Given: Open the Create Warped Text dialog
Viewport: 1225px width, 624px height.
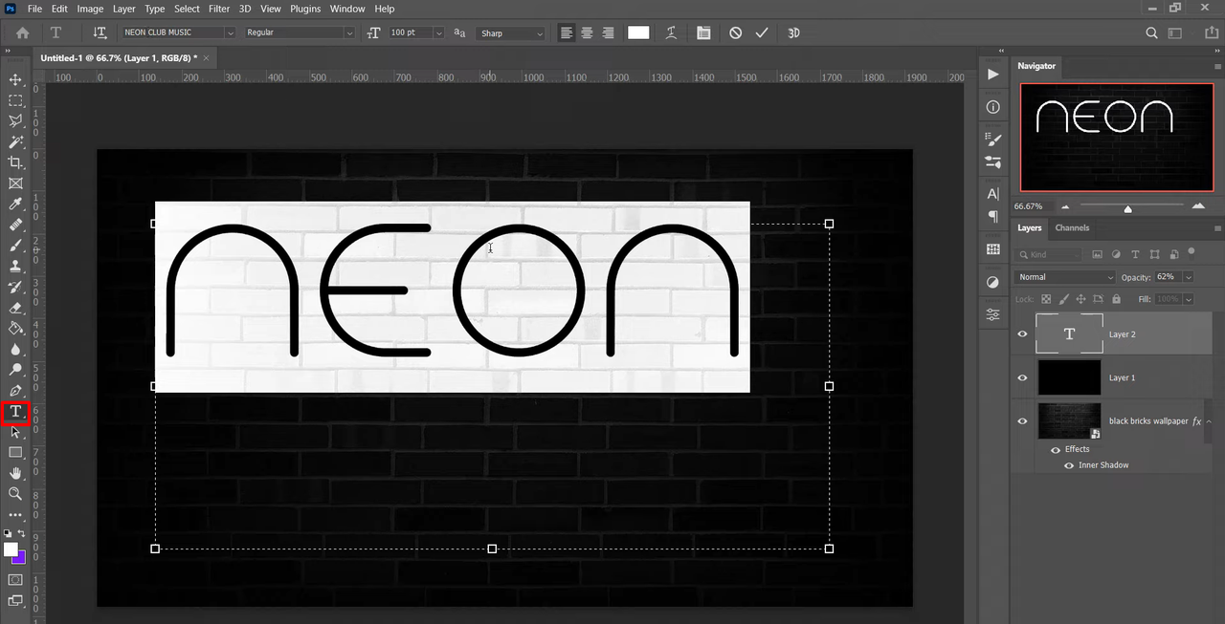Looking at the screenshot, I should [x=672, y=32].
